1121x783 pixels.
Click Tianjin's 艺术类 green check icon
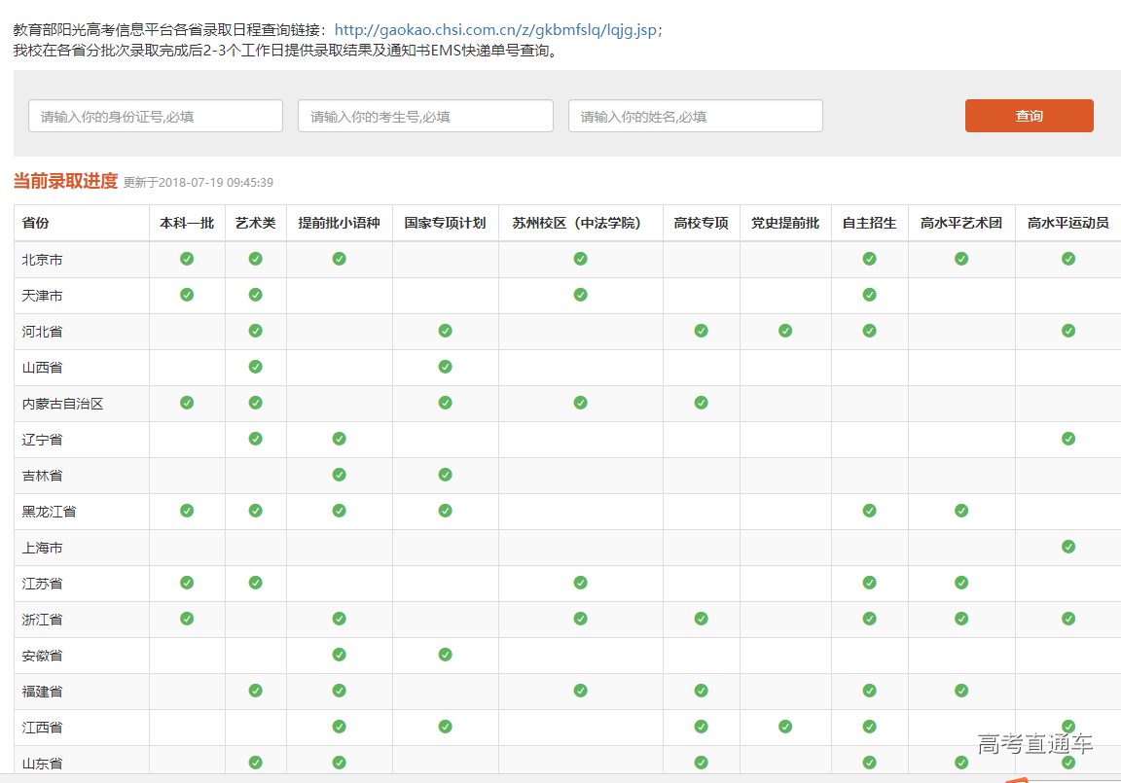tap(255, 295)
